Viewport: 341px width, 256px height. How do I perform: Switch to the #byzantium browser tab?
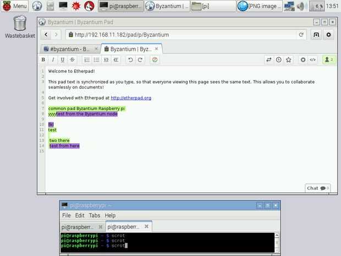69,49
